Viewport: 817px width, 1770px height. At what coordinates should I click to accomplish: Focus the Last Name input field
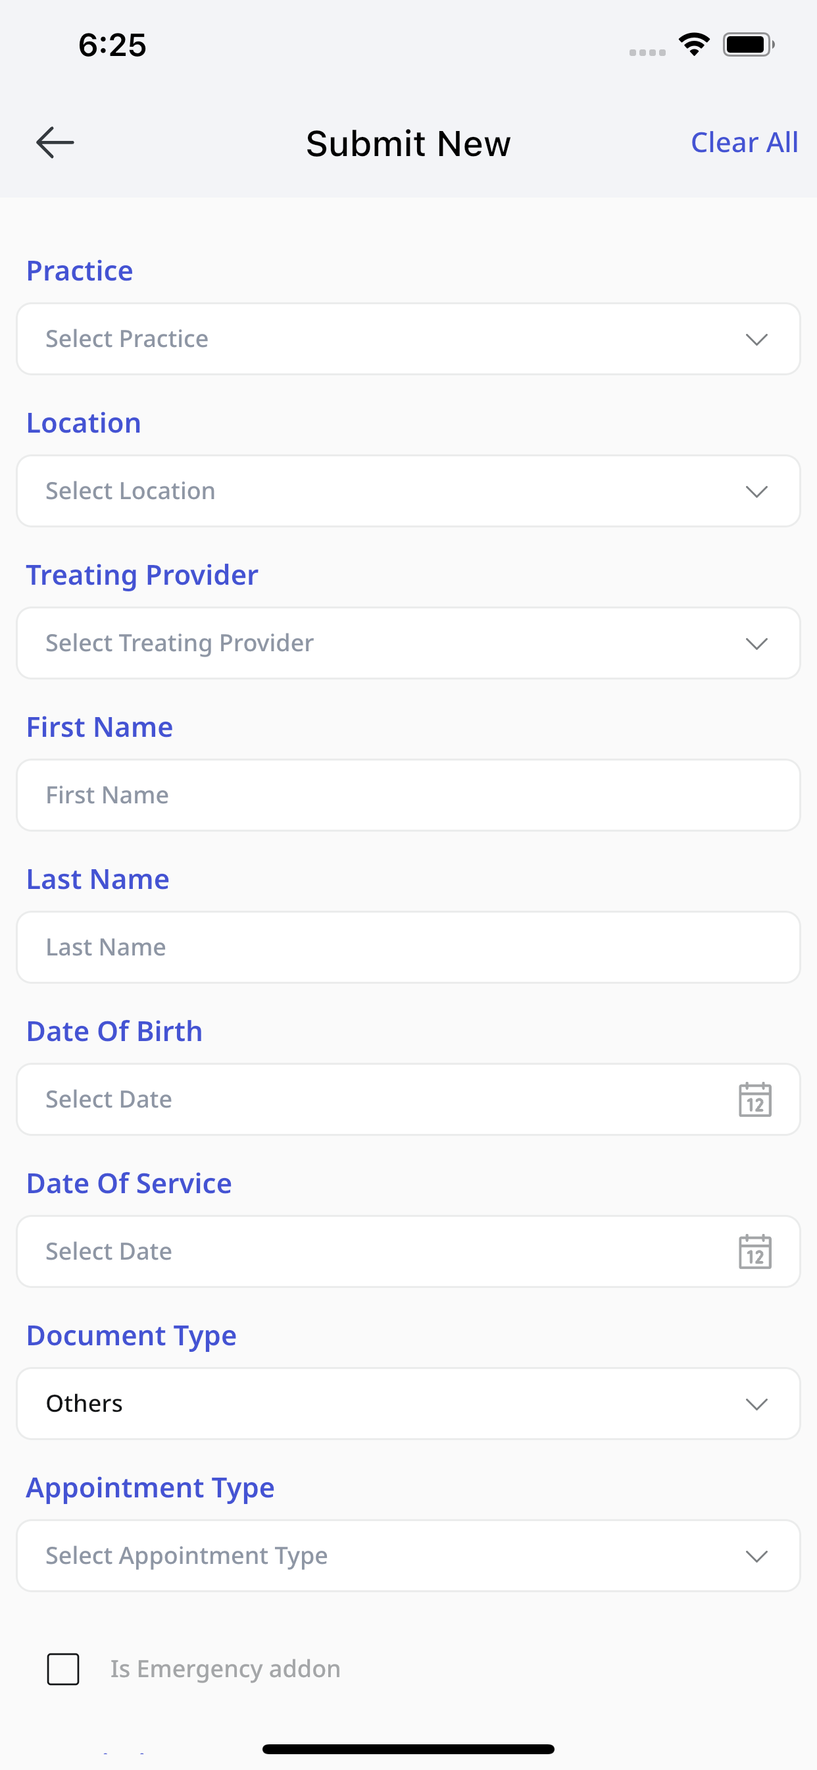408,948
